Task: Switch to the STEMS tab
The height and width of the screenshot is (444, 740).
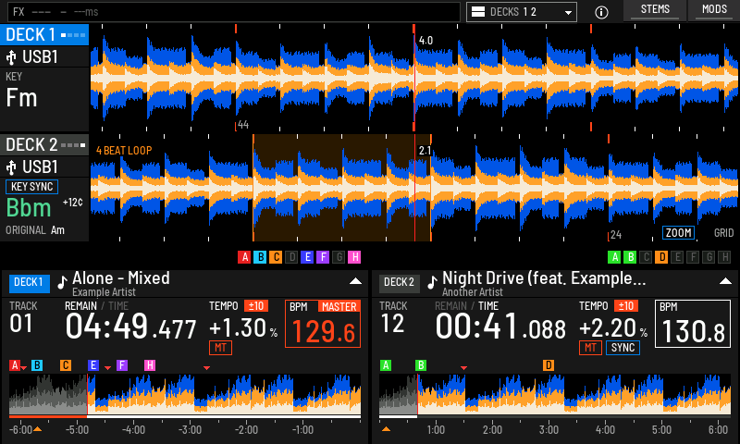Action: [655, 10]
